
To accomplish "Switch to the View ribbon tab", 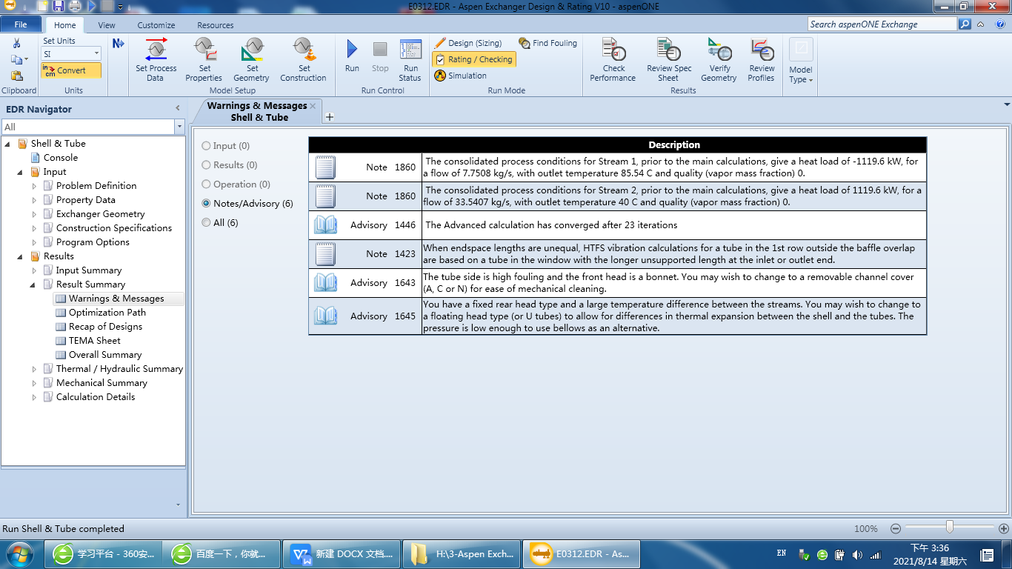I will point(107,25).
